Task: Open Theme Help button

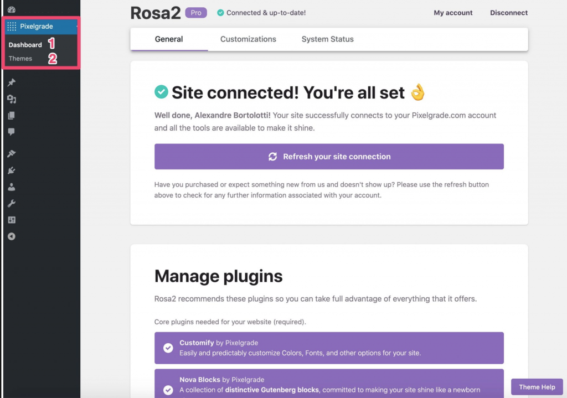Action: [537, 387]
